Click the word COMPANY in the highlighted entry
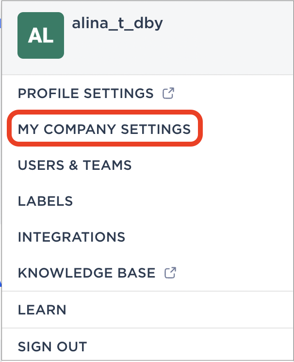Screen dimensions: 294x362 coord(80,129)
